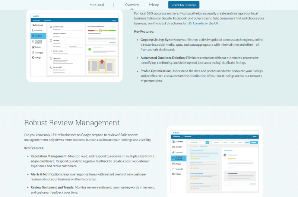Click the Alerts & Notifications feature text

tap(89, 177)
